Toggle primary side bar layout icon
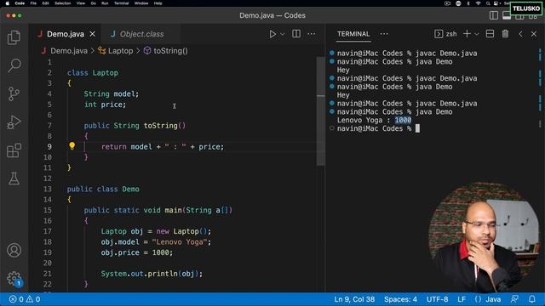 494,15
